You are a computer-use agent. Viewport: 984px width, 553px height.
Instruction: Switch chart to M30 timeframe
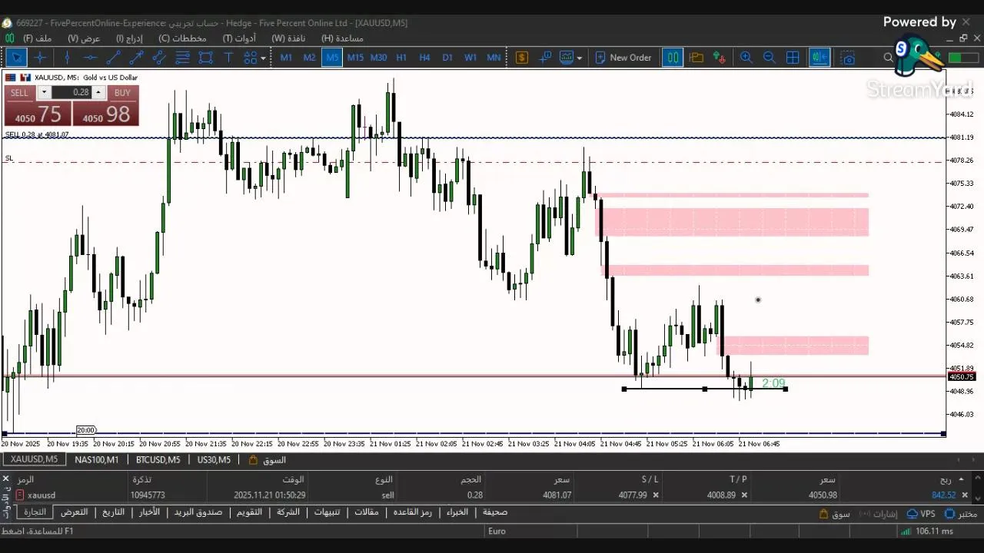point(378,58)
